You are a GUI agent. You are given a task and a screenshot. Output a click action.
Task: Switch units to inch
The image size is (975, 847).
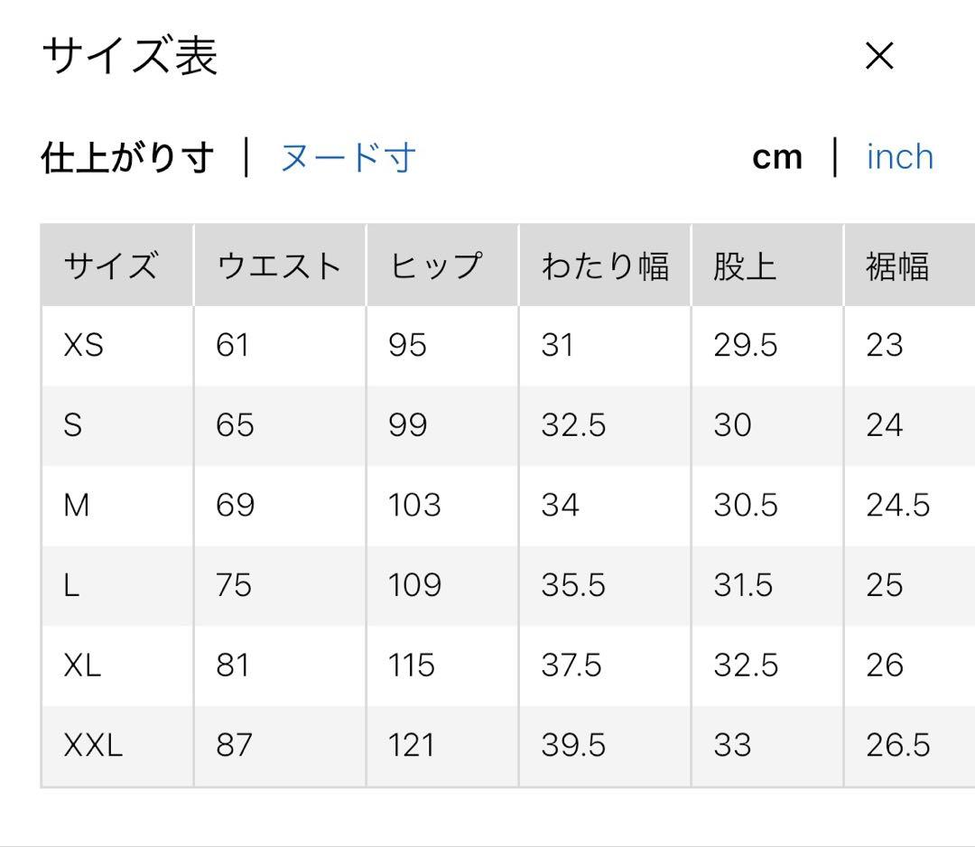(899, 157)
